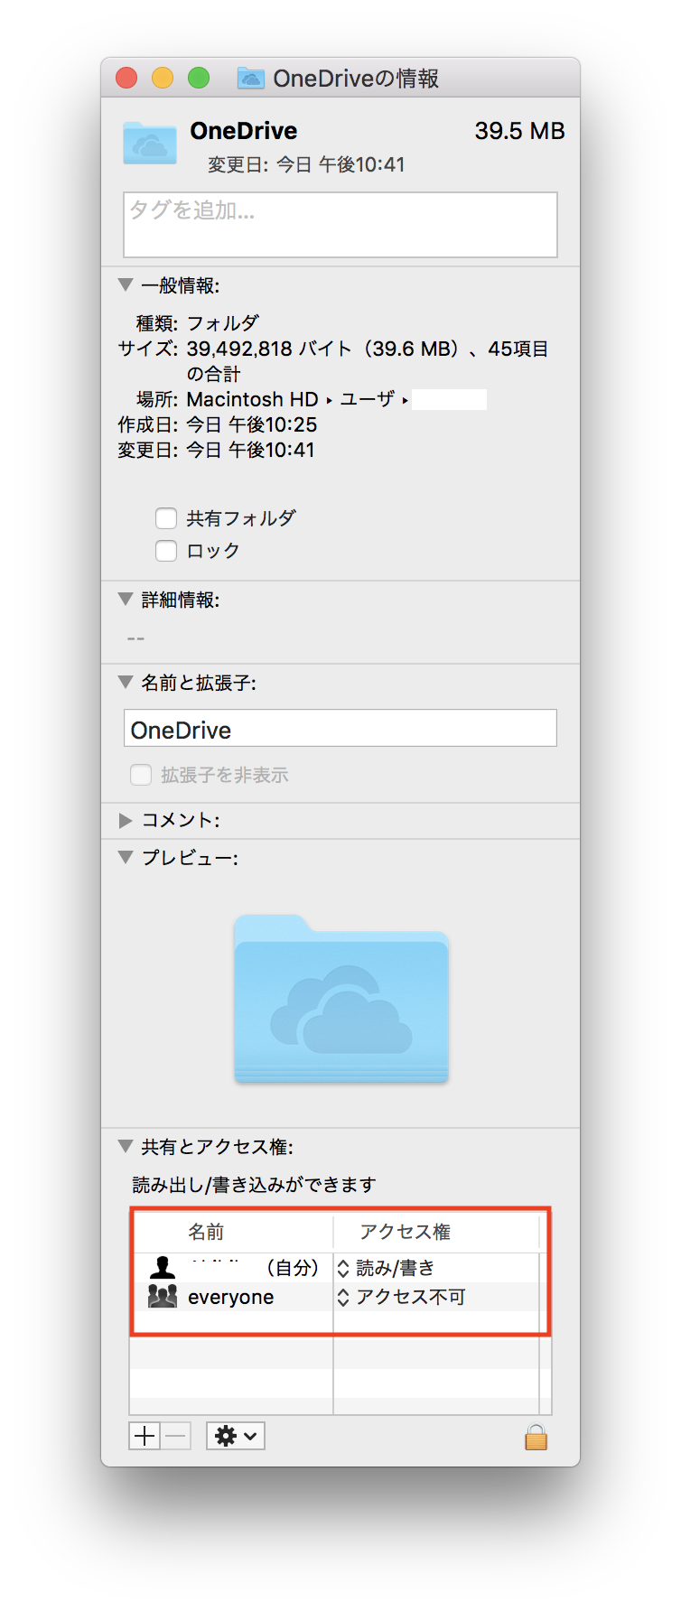Change everyone's アクセス不可 privilege
The width and height of the screenshot is (681, 1611).
402,1297
